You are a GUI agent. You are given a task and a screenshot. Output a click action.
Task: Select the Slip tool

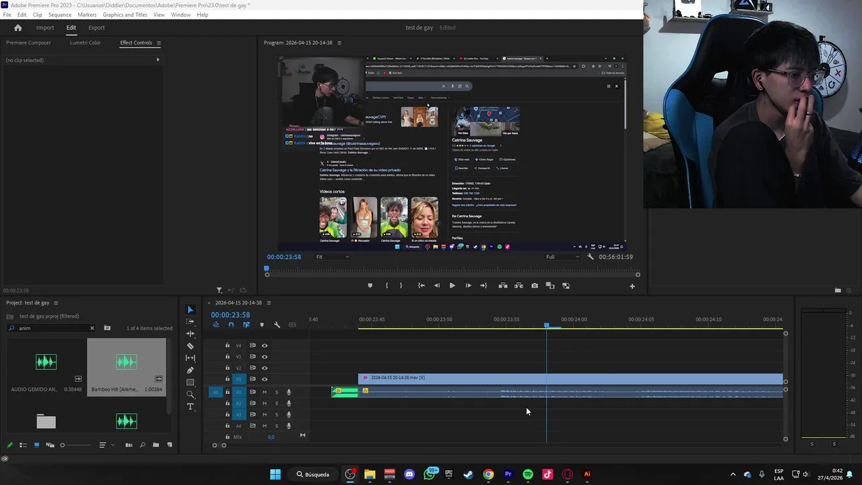[x=191, y=358]
